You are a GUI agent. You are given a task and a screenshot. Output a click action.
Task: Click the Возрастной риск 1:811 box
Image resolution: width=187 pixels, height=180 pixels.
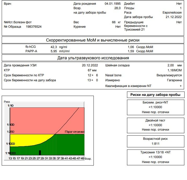(x=155, y=141)
